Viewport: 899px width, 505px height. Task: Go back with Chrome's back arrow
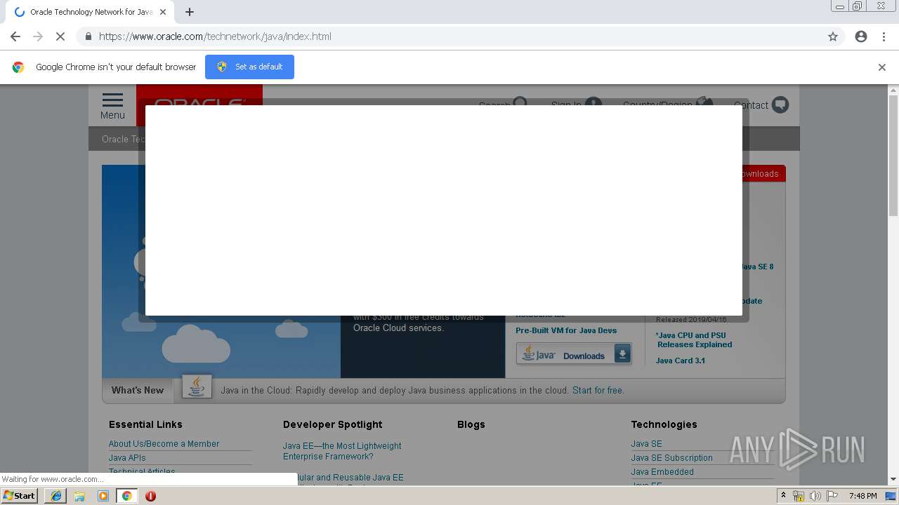tap(15, 36)
